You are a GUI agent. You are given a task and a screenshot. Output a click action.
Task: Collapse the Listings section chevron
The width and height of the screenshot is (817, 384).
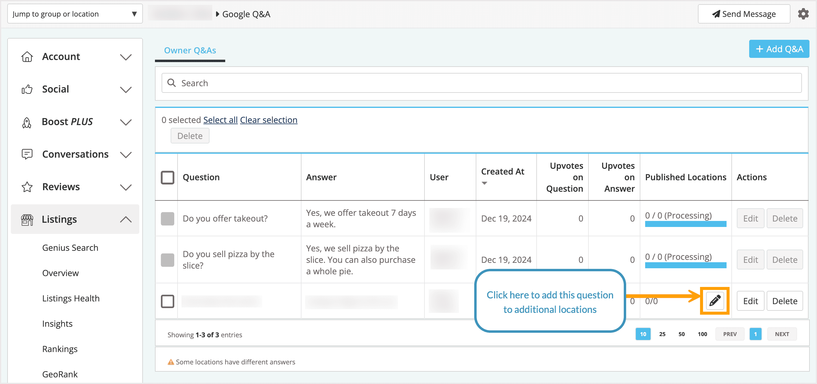pyautogui.click(x=126, y=219)
